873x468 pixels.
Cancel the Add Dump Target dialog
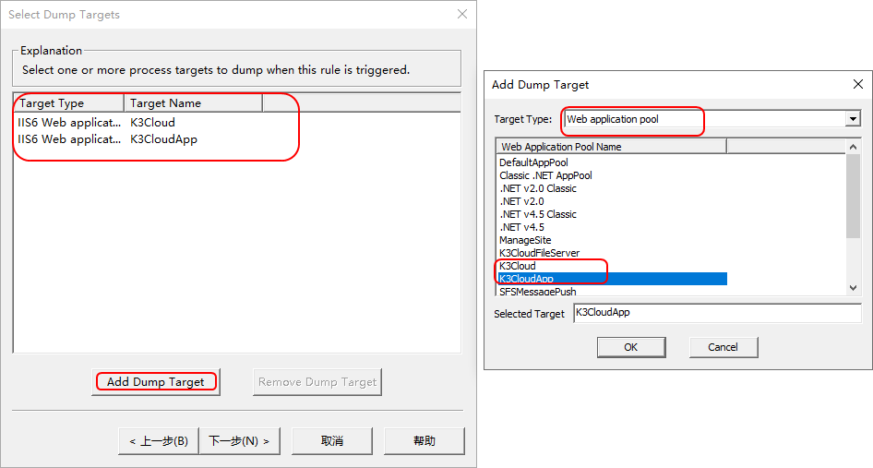(723, 347)
